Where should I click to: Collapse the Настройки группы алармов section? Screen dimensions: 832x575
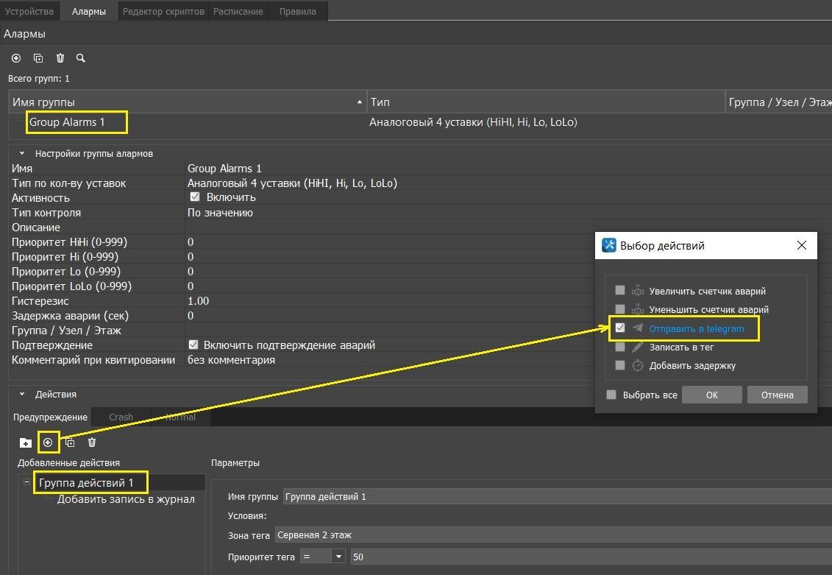pyautogui.click(x=22, y=153)
